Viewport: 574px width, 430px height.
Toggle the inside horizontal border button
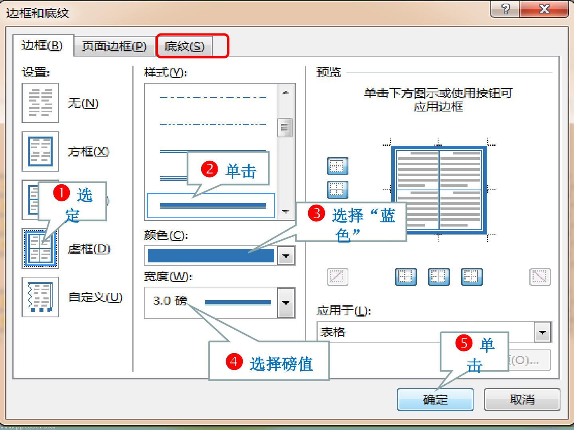[338, 189]
